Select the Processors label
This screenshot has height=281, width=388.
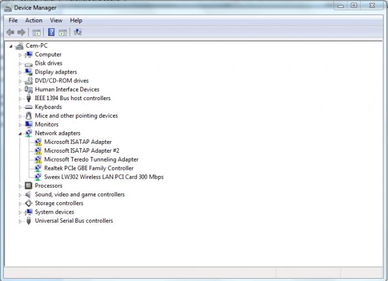[x=49, y=186]
